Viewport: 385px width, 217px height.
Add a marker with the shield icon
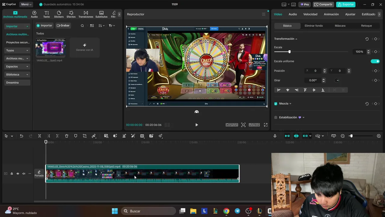(x=75, y=136)
